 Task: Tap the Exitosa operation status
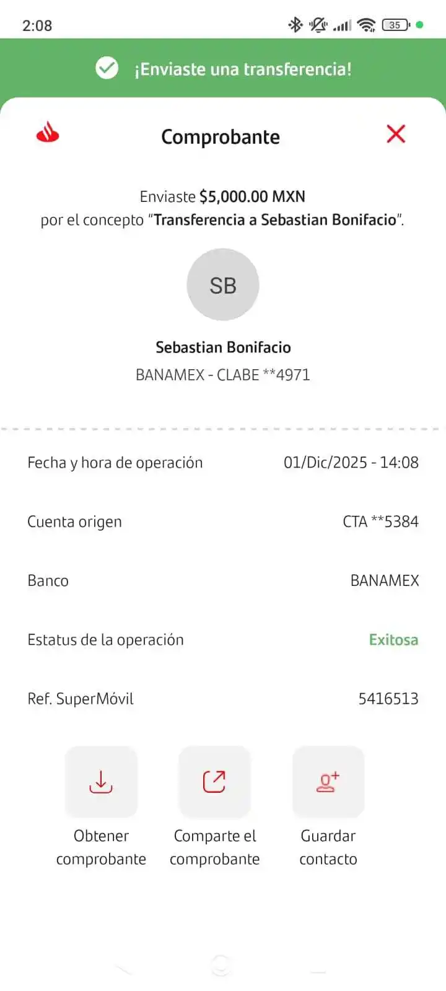(x=393, y=640)
